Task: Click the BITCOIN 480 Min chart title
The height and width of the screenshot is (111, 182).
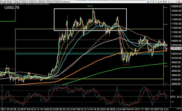Action: click(6, 2)
